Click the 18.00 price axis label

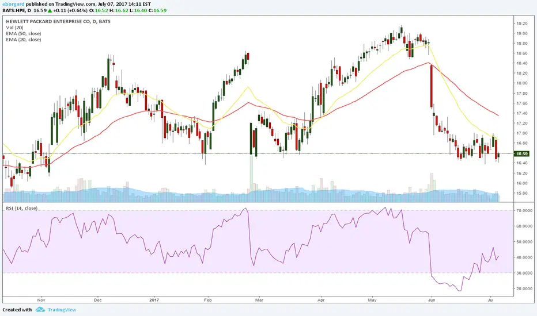coord(522,83)
